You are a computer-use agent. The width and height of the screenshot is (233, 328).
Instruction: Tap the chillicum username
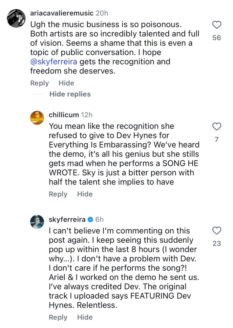64,115
